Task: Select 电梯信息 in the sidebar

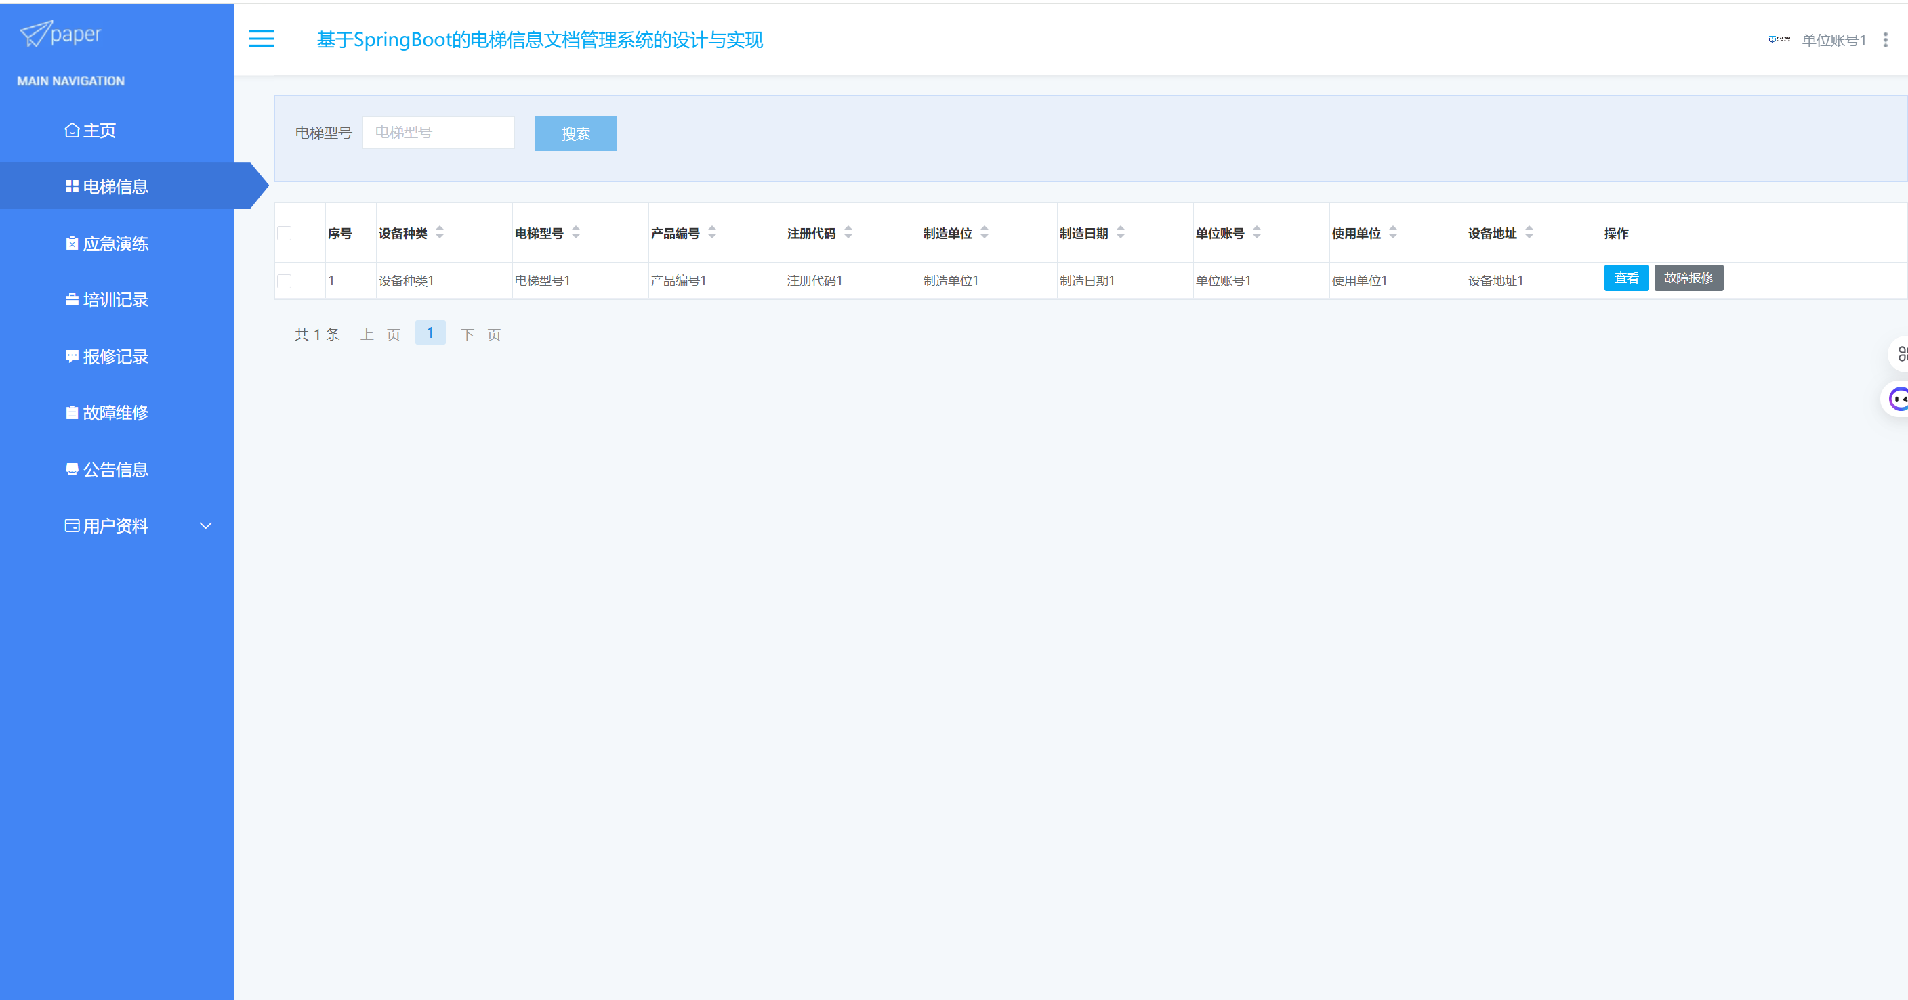Action: point(117,187)
